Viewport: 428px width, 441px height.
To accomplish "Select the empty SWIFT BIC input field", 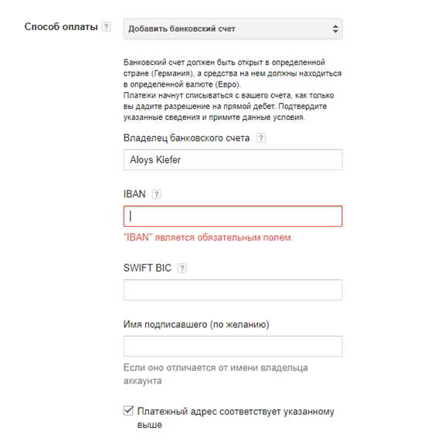I will [x=233, y=290].
